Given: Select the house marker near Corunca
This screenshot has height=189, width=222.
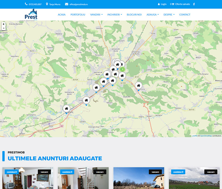Looking at the screenshot, I should point(138,86).
